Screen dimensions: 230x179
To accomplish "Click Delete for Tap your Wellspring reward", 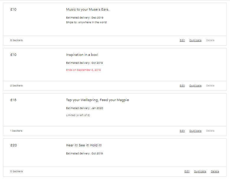I will pos(210,131).
